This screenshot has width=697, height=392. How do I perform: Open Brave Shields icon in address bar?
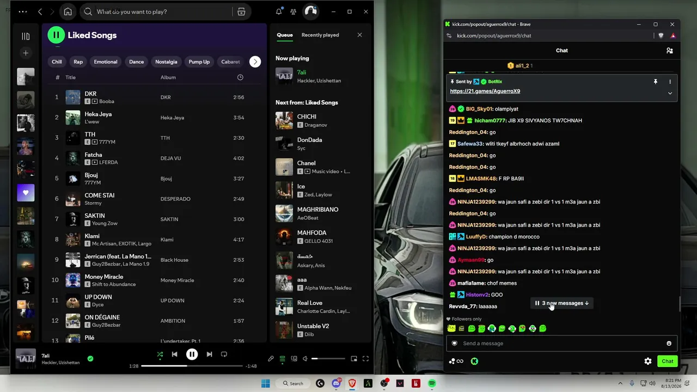[x=661, y=35]
